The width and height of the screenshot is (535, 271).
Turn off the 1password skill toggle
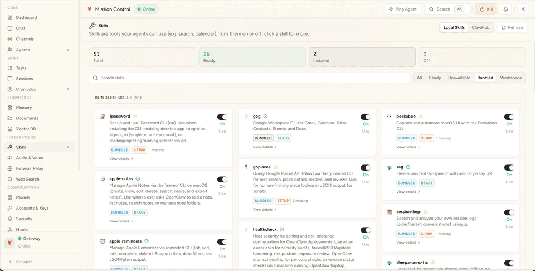pos(222,117)
